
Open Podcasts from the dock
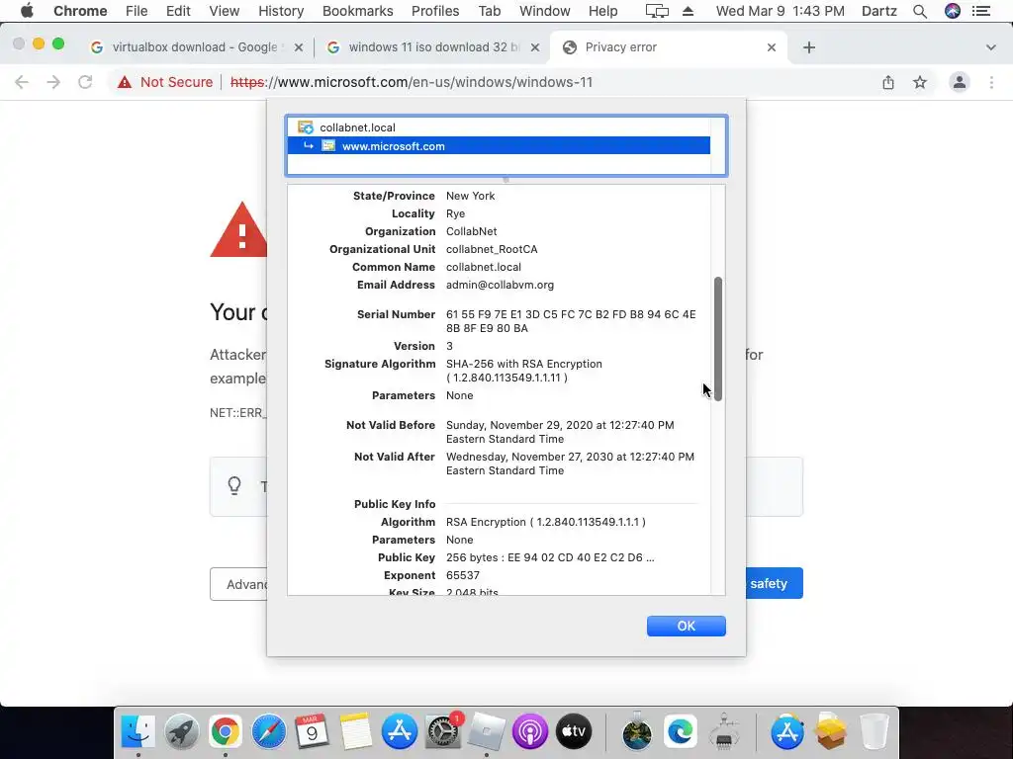click(530, 731)
